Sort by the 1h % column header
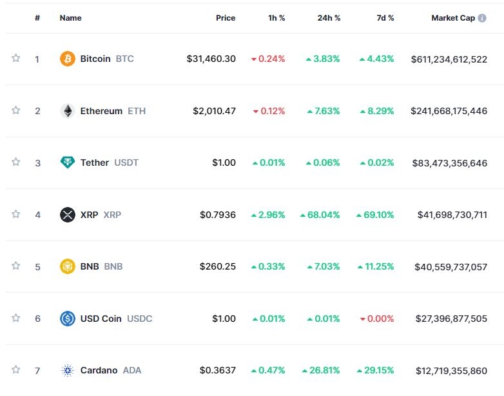Viewport: 504px width, 396px height. [x=276, y=18]
